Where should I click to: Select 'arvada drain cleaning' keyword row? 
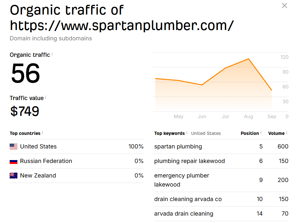pos(184,214)
